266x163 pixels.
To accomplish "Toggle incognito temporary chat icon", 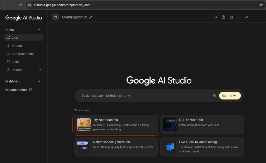I will pyautogui.click(x=215, y=17).
